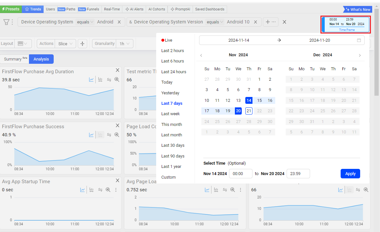The width and height of the screenshot is (380, 232).
Task: Open kebab menu on Avg Page Load card
Action: pos(240,190)
